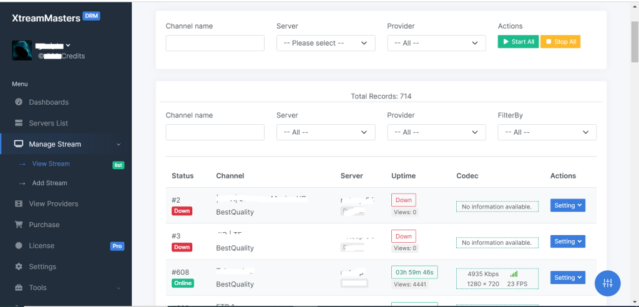Open the FilterBy dropdown
639x307 pixels.
point(547,132)
